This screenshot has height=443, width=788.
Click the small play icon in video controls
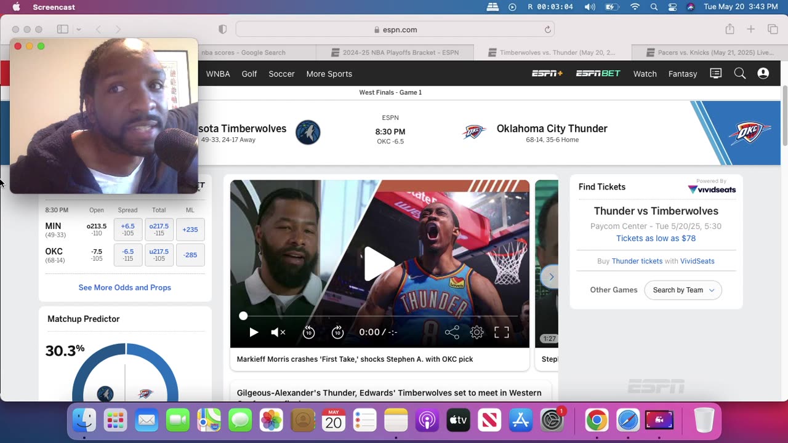254,332
